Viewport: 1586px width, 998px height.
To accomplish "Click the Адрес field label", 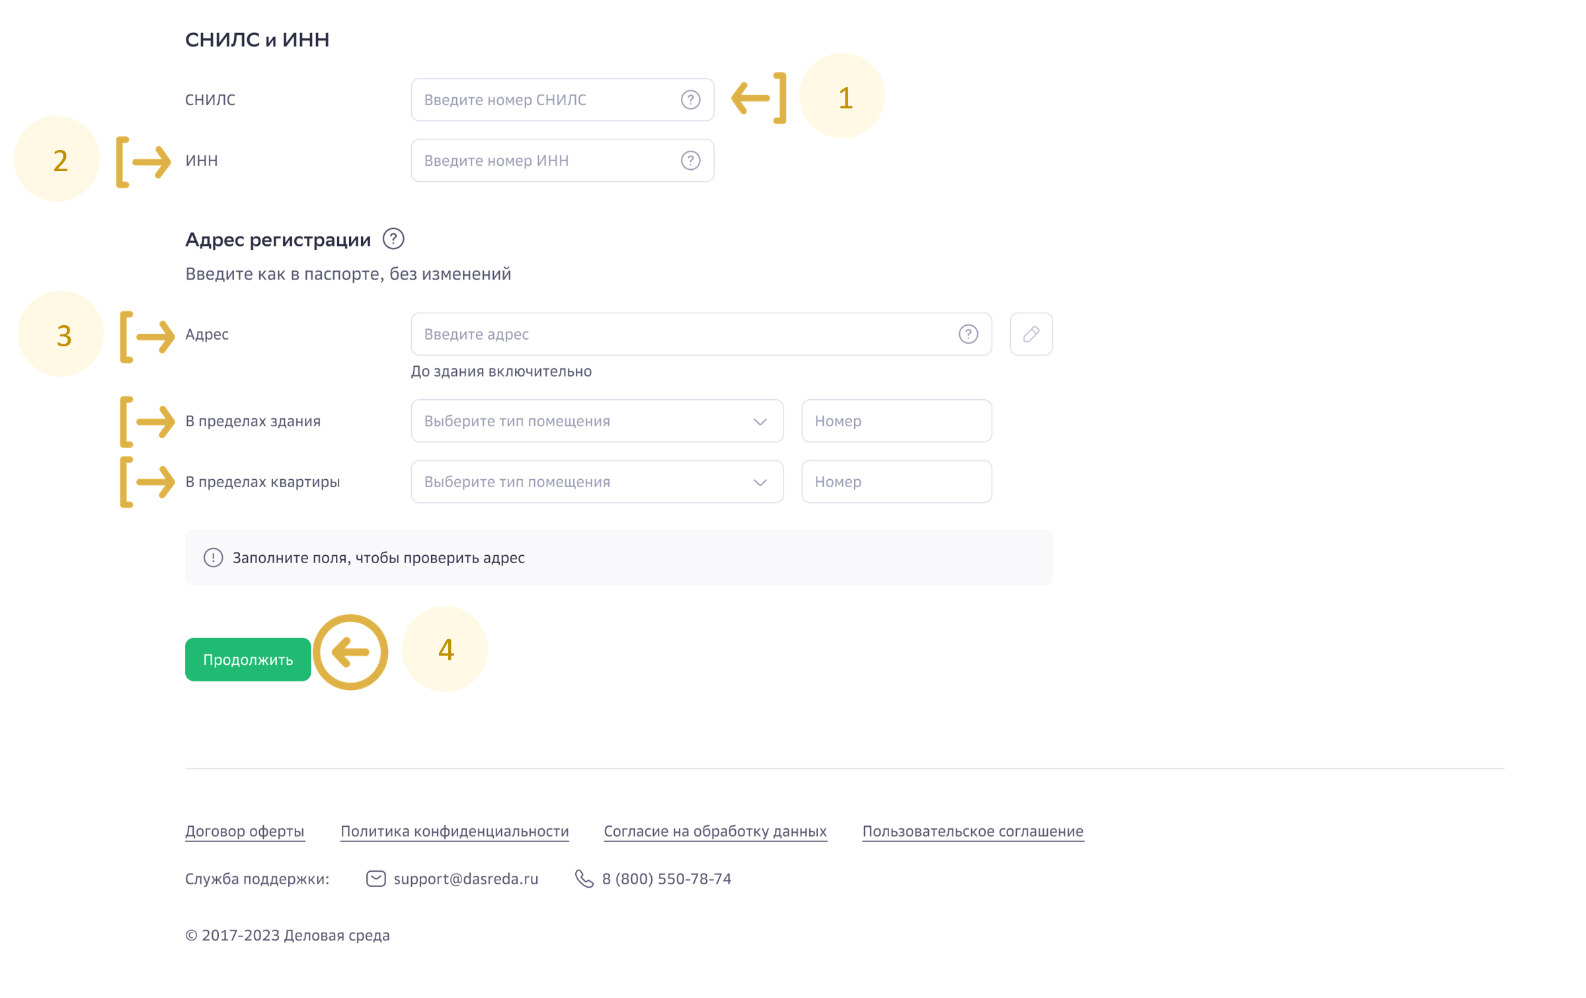I will pos(207,335).
